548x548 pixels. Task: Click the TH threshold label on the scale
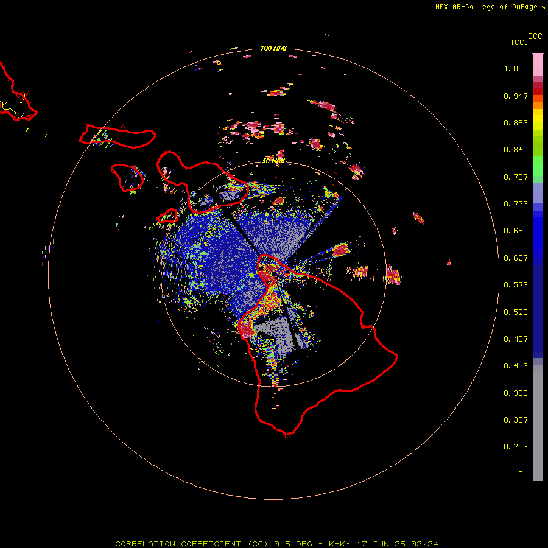point(523,474)
